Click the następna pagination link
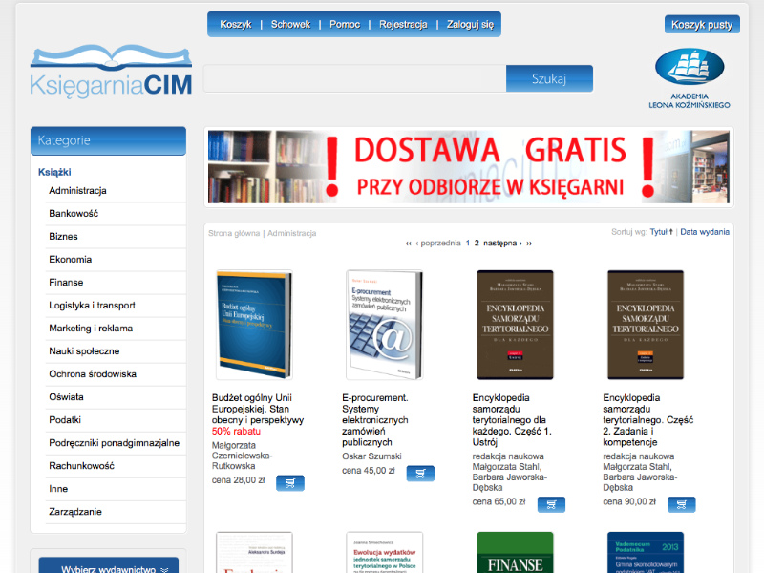This screenshot has height=573, width=764. click(x=502, y=244)
